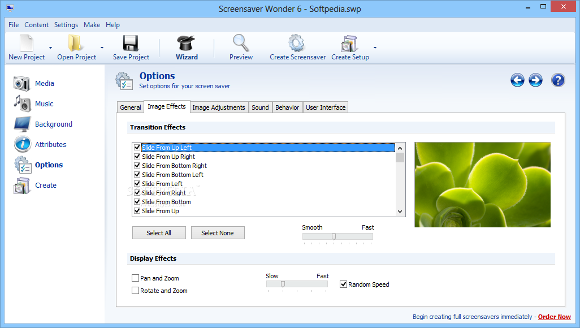Click the Background sidebar label
The width and height of the screenshot is (580, 328).
pyautogui.click(x=54, y=124)
